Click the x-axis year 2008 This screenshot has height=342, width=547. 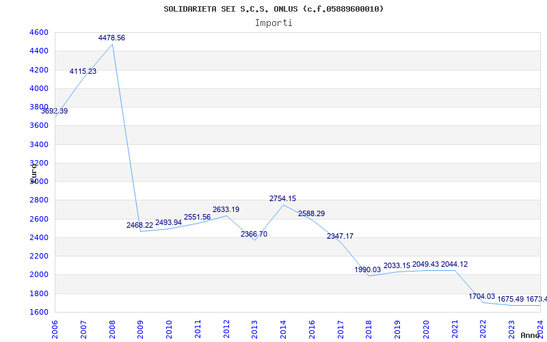point(112,330)
